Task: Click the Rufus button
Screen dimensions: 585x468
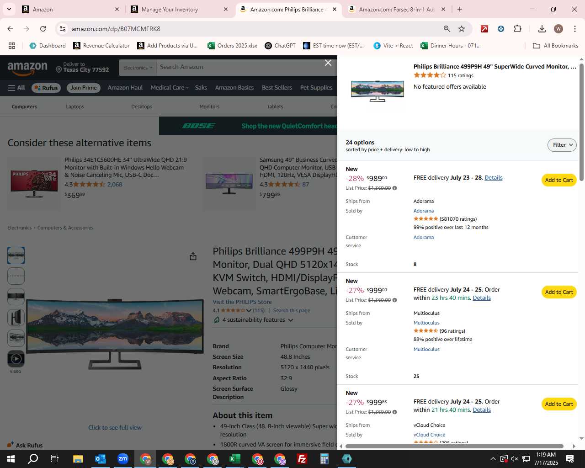Action: pos(46,88)
